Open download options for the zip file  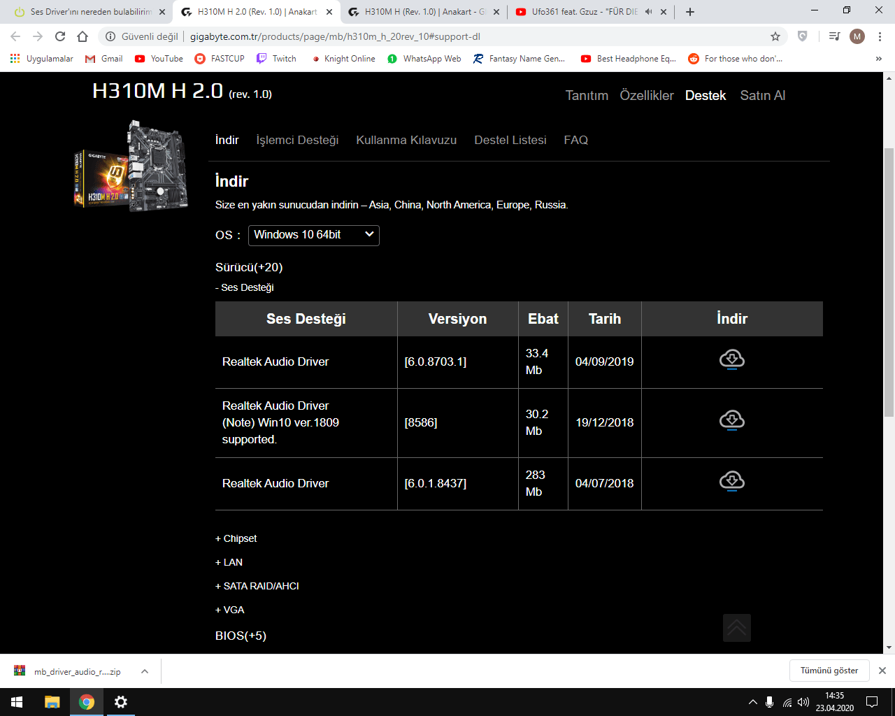point(145,671)
